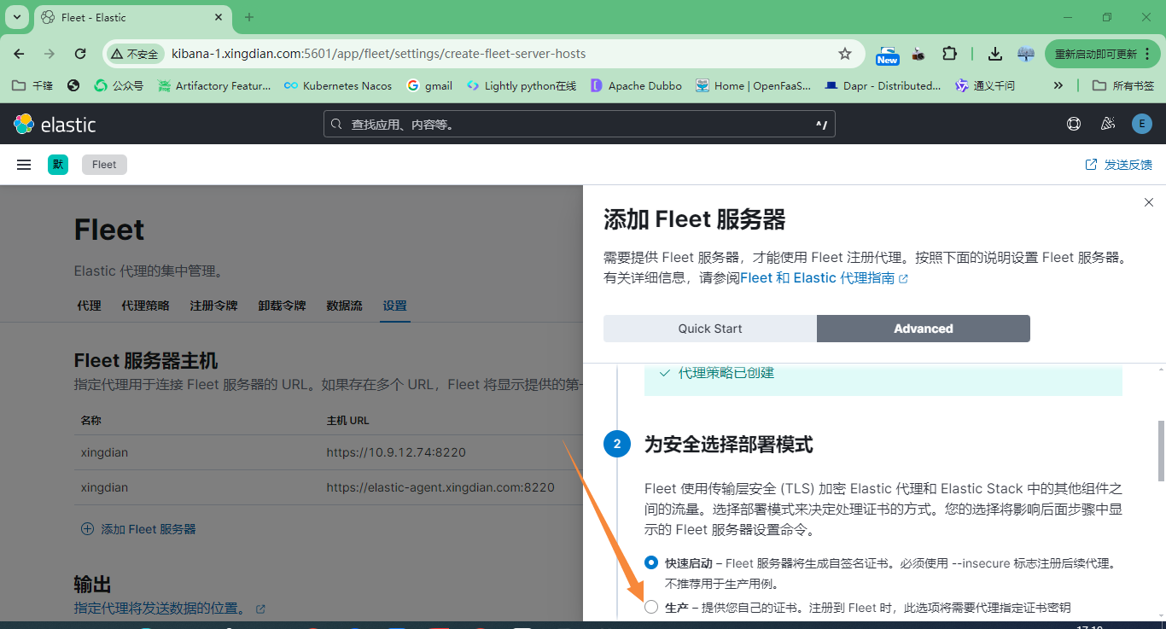Click the New badge extension icon
Screen dimensions: 1166x629
888,55
